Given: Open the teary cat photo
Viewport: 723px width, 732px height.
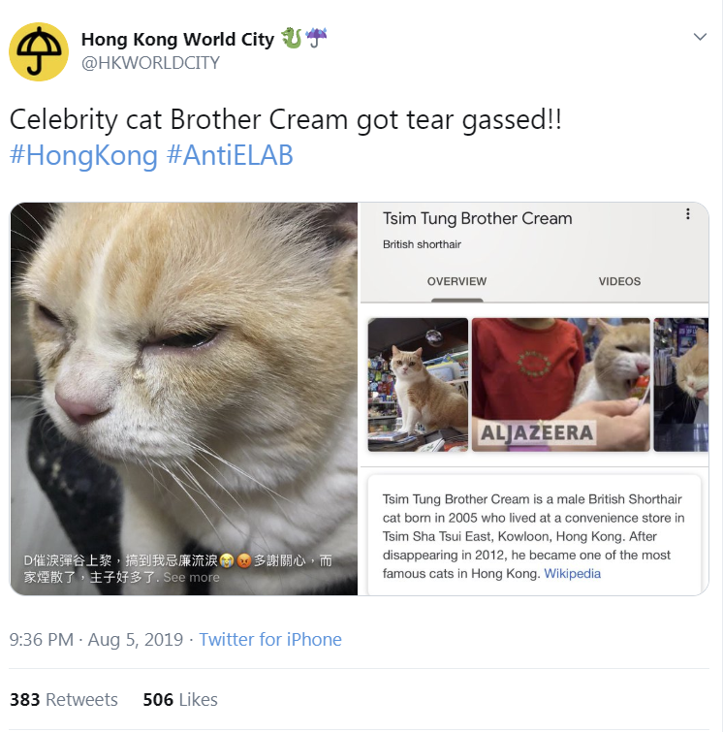Looking at the screenshot, I should (x=184, y=398).
